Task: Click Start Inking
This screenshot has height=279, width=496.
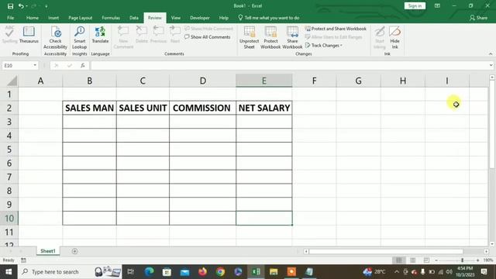Action: click(x=379, y=38)
